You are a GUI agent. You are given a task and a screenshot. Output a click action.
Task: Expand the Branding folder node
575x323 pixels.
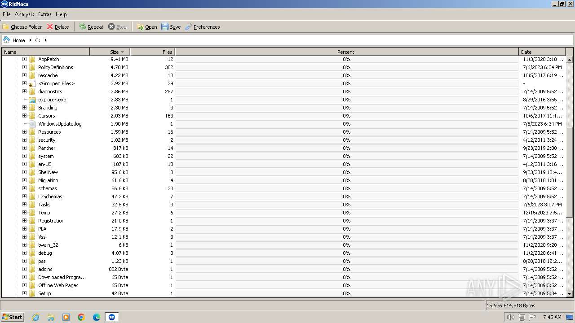point(24,108)
